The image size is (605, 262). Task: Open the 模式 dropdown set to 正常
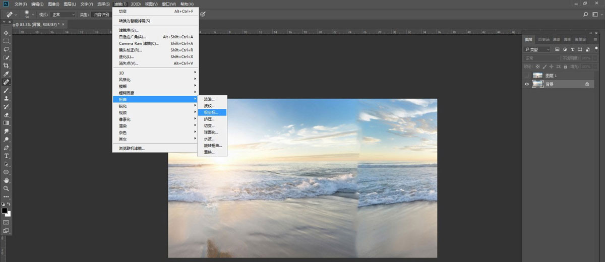pos(64,15)
